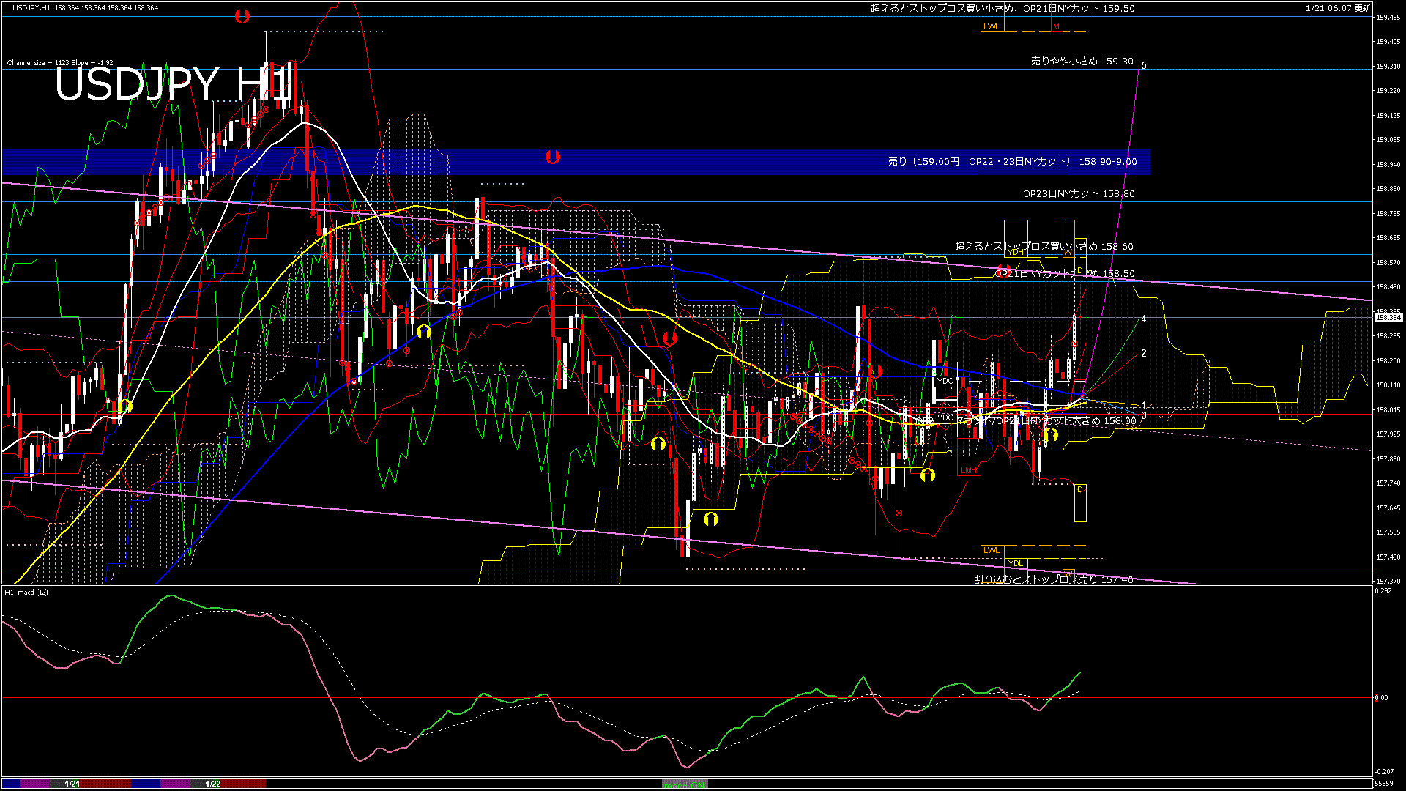The width and height of the screenshot is (1406, 791).
Task: Select the YDO marker box
Action: tap(945, 418)
